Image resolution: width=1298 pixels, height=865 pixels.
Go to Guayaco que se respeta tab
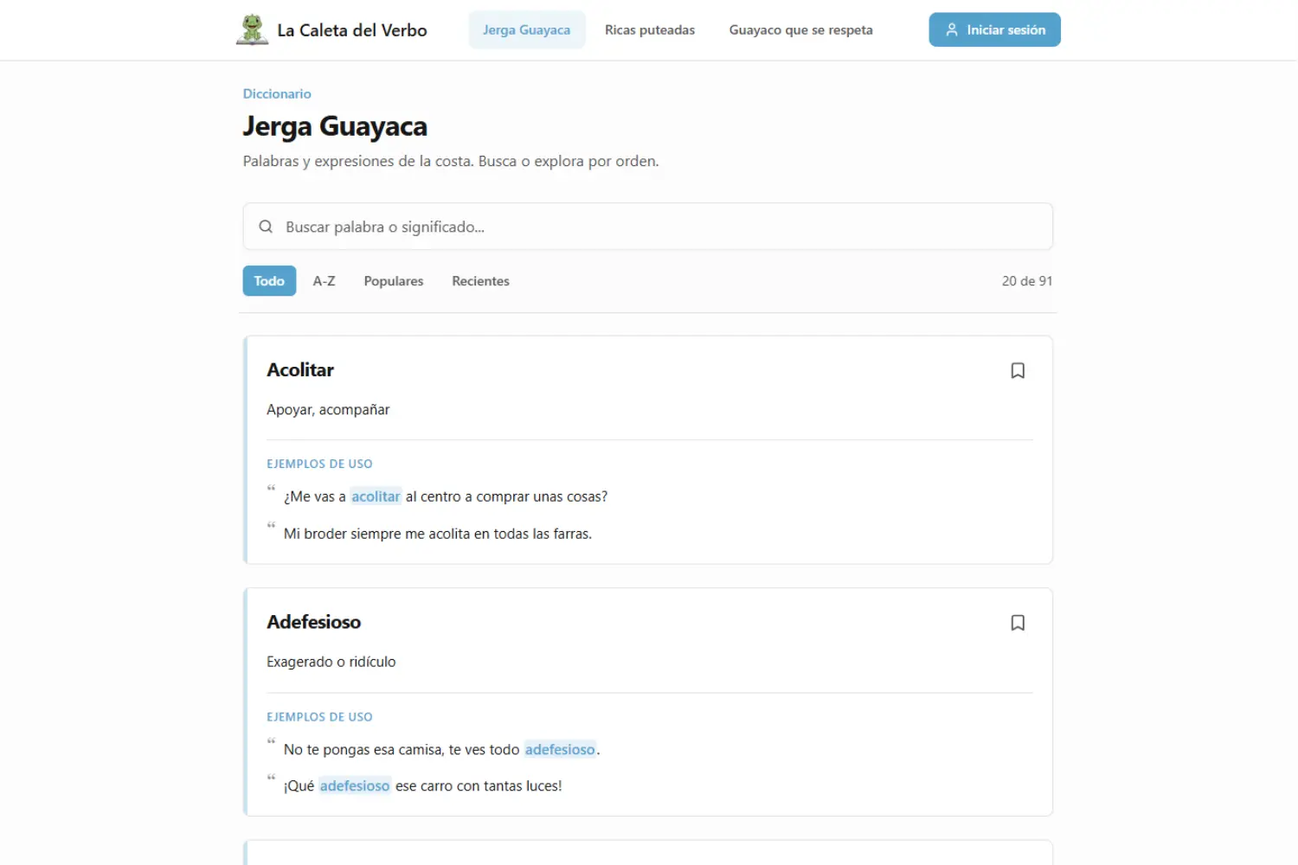click(x=800, y=29)
